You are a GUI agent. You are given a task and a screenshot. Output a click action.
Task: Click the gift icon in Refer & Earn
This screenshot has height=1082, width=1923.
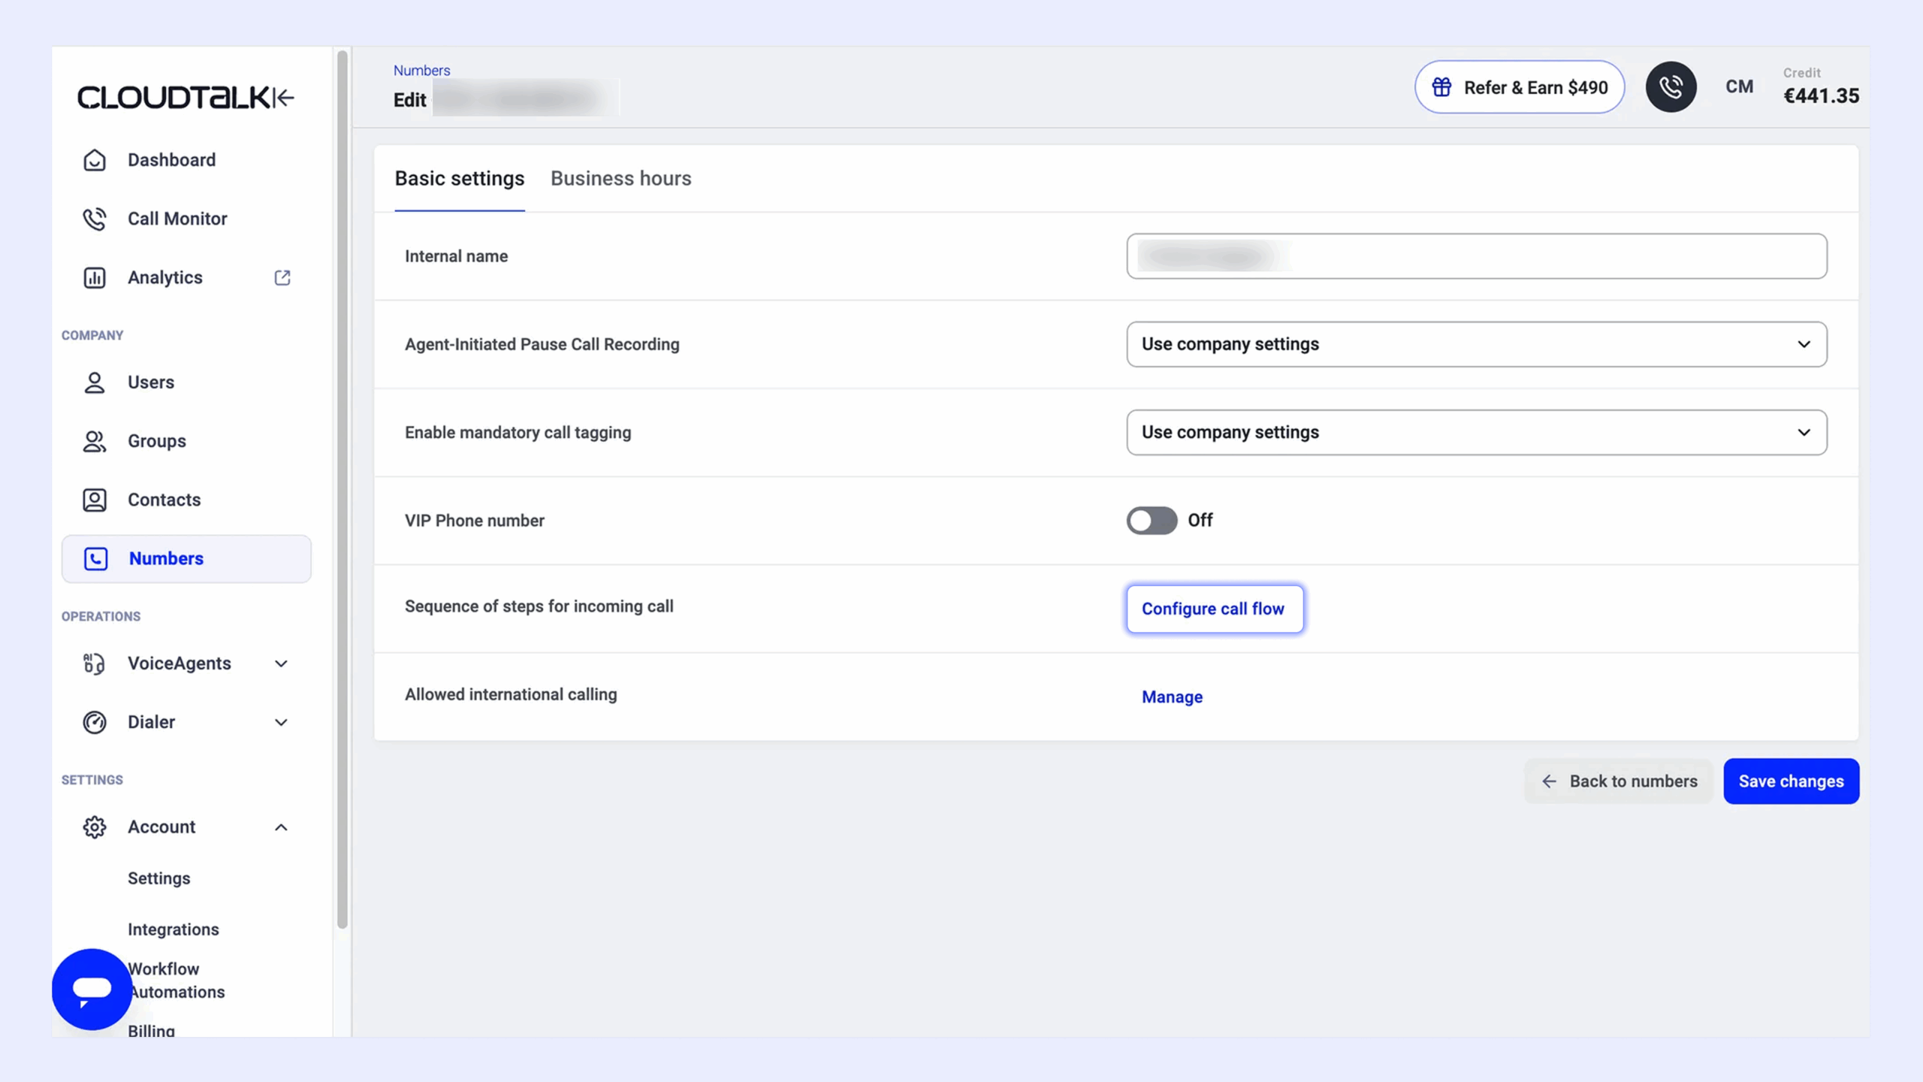click(x=1441, y=87)
